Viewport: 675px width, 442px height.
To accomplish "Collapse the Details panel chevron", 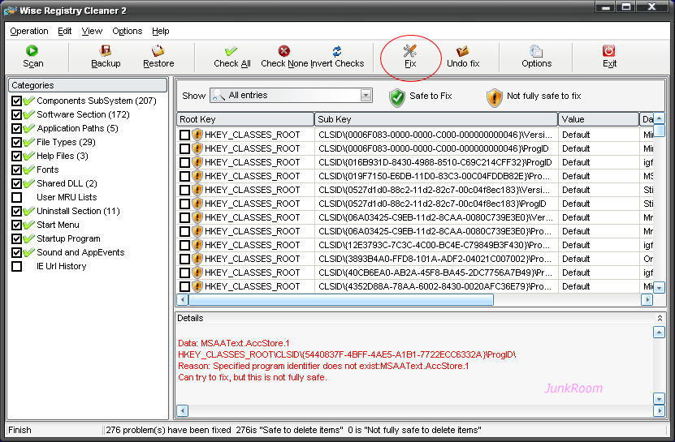I will (660, 318).
